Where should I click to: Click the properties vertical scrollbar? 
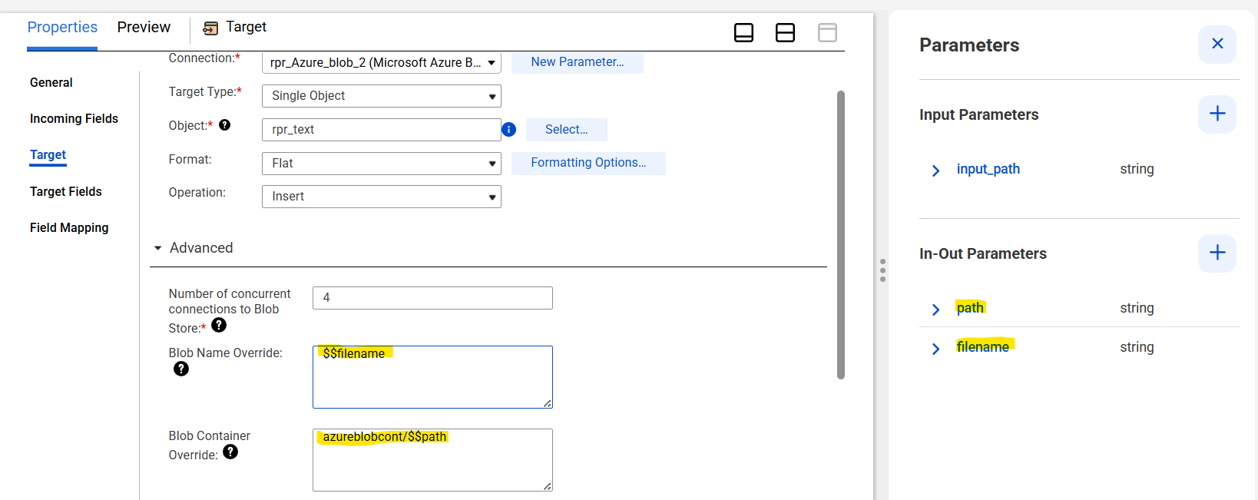point(841,235)
